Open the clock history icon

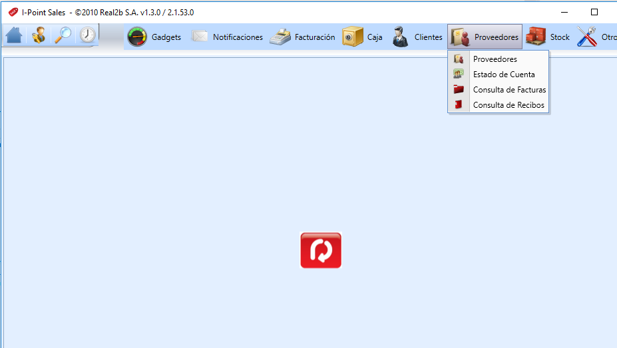87,35
